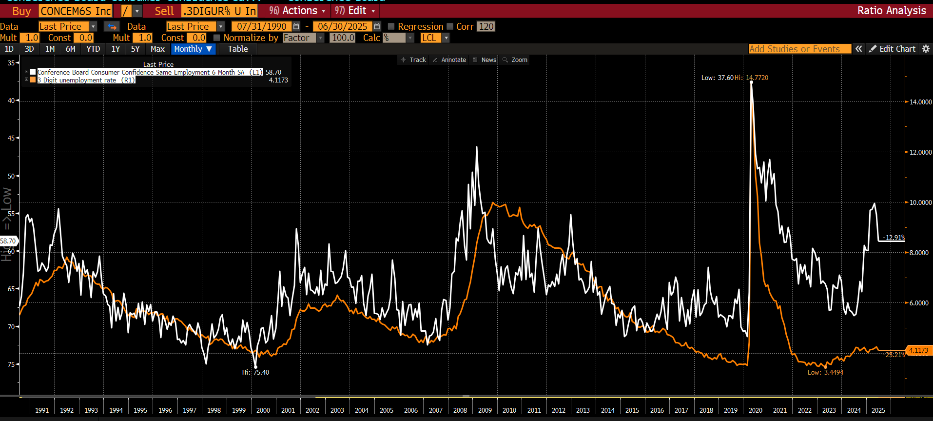Click the start date field 07/31/1990
This screenshot has width=933, height=421.
pos(262,26)
